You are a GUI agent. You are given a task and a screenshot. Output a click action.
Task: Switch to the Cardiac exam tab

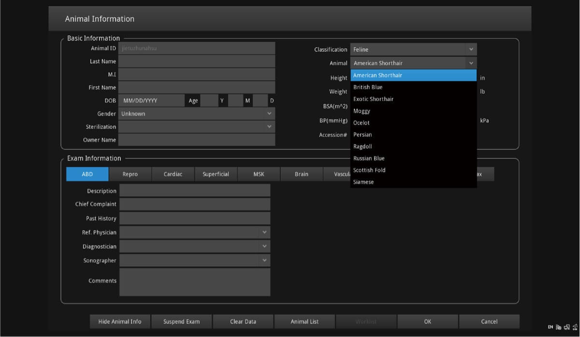(x=173, y=175)
